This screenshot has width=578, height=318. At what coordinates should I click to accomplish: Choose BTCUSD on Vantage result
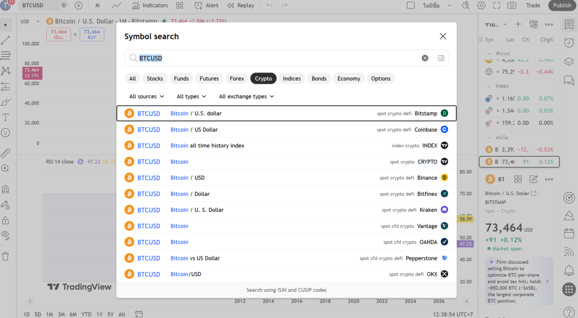click(286, 226)
